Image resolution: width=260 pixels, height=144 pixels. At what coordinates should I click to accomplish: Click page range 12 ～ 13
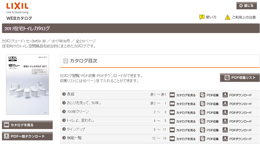159,138
